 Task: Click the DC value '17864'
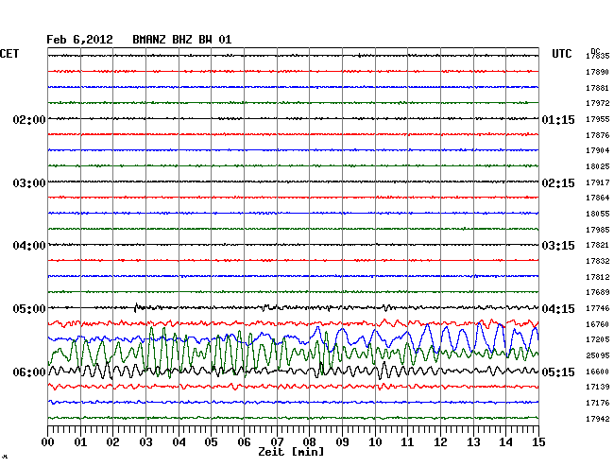pyautogui.click(x=598, y=198)
